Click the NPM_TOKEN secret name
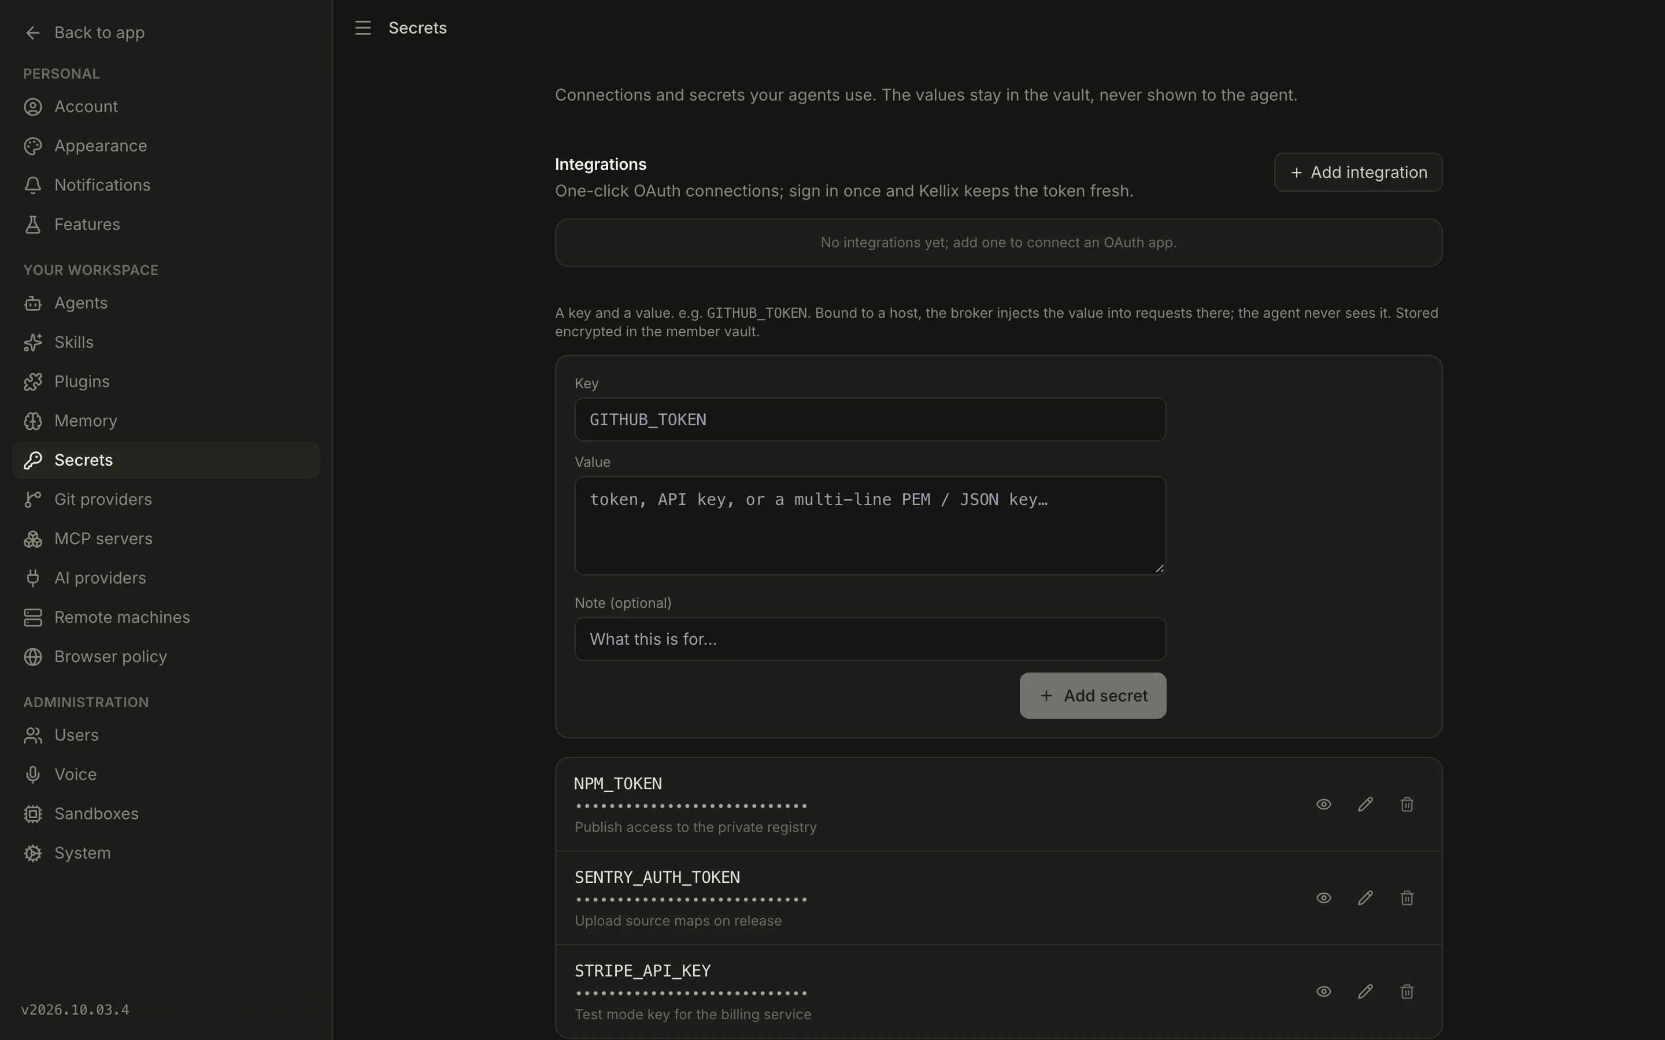This screenshot has height=1040, width=1665. (618, 783)
